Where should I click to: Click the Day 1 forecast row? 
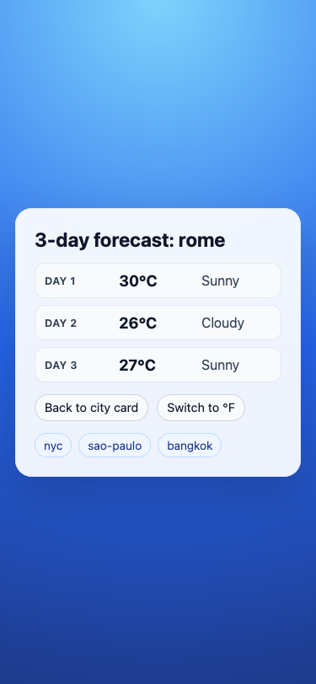pyautogui.click(x=158, y=281)
